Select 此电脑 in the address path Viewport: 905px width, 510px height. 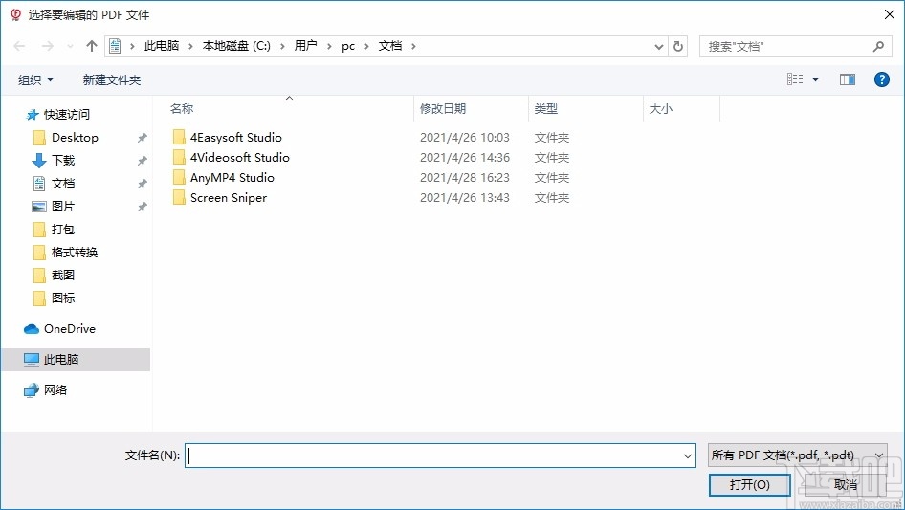point(162,46)
